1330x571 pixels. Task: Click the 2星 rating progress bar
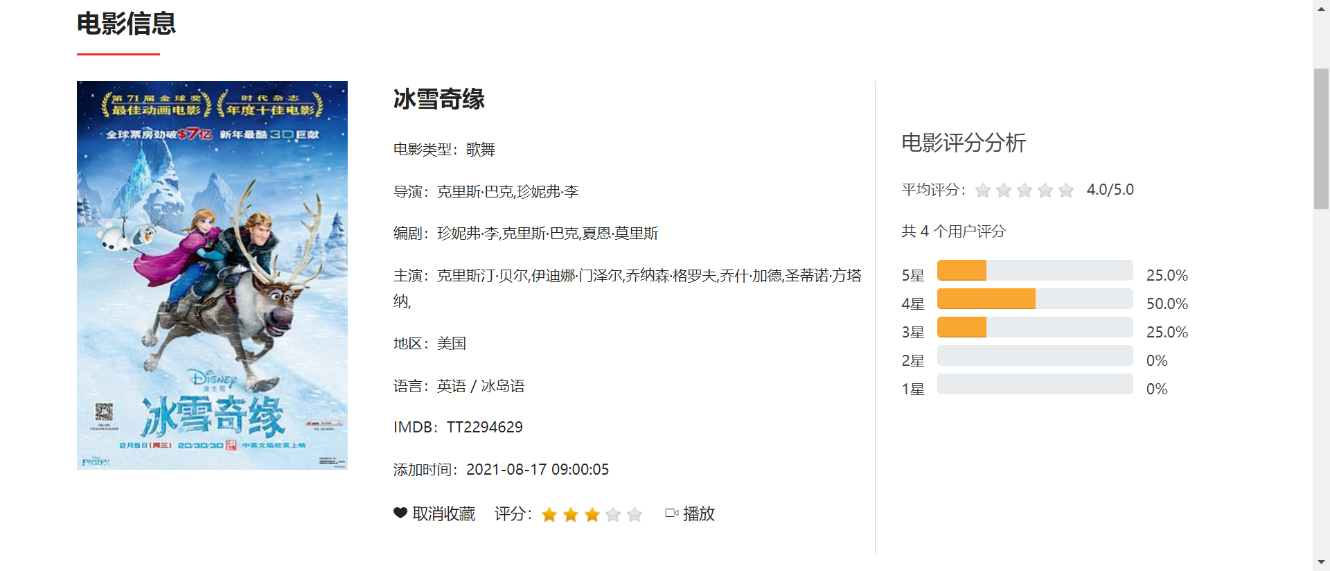click(1035, 355)
